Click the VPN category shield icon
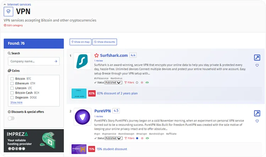266x157 pixels. (8, 12)
